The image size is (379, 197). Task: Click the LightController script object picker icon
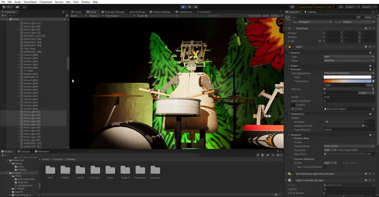374,185
